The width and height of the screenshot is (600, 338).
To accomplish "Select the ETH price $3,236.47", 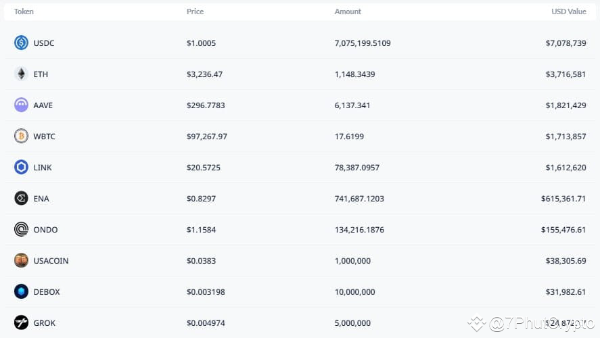I will (204, 74).
